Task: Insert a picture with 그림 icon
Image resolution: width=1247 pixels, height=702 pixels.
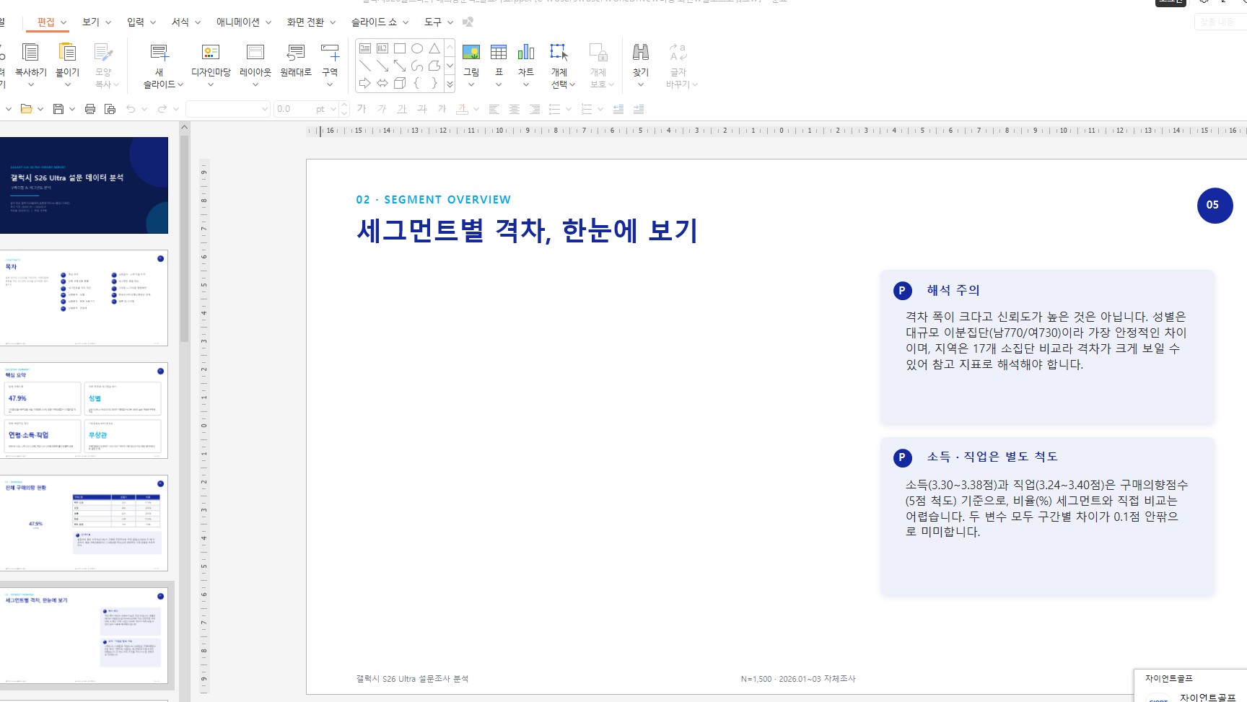Action: pos(471,53)
